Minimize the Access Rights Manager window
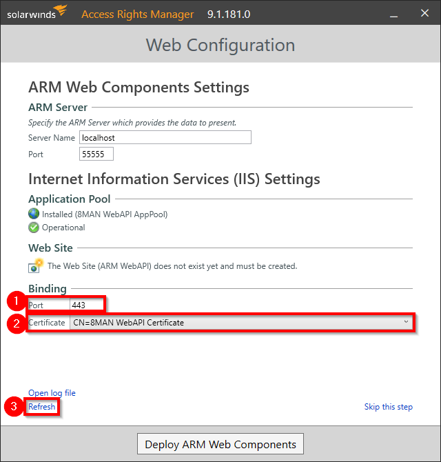Screen dimensions: 441x462 coord(394,14)
